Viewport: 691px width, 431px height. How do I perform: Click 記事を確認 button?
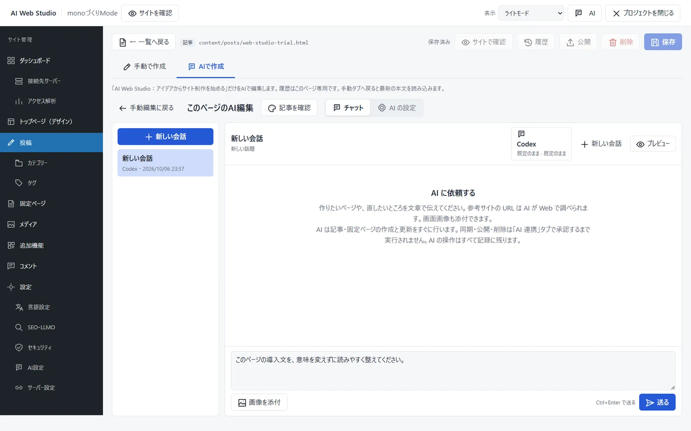tap(289, 108)
